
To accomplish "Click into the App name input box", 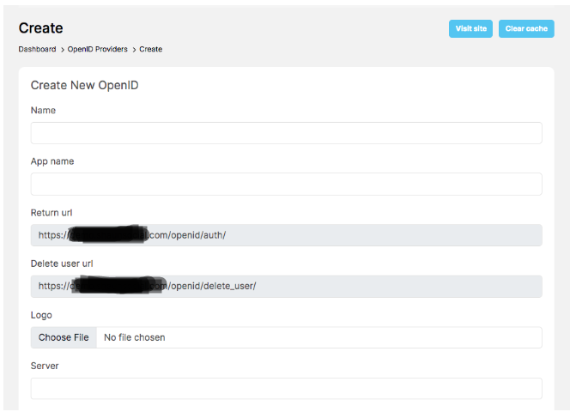I will click(x=286, y=184).
